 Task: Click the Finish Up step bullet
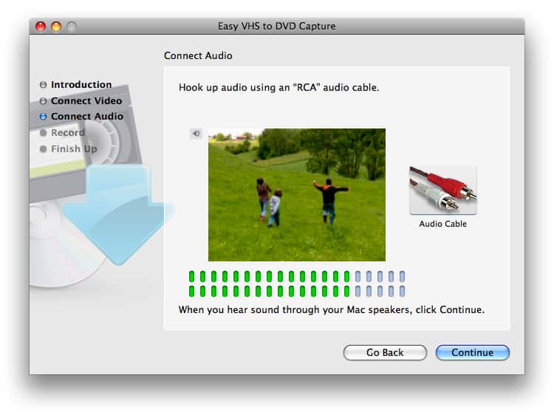pyautogui.click(x=43, y=149)
